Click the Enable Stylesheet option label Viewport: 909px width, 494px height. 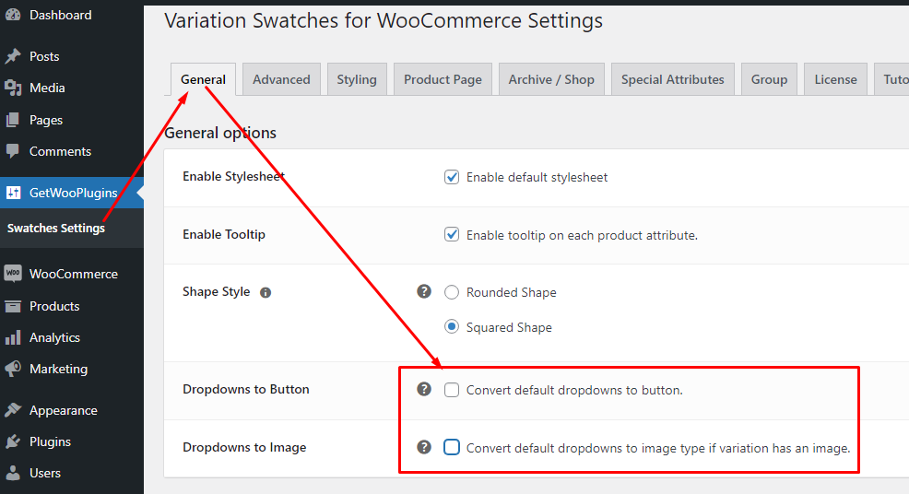click(x=233, y=176)
